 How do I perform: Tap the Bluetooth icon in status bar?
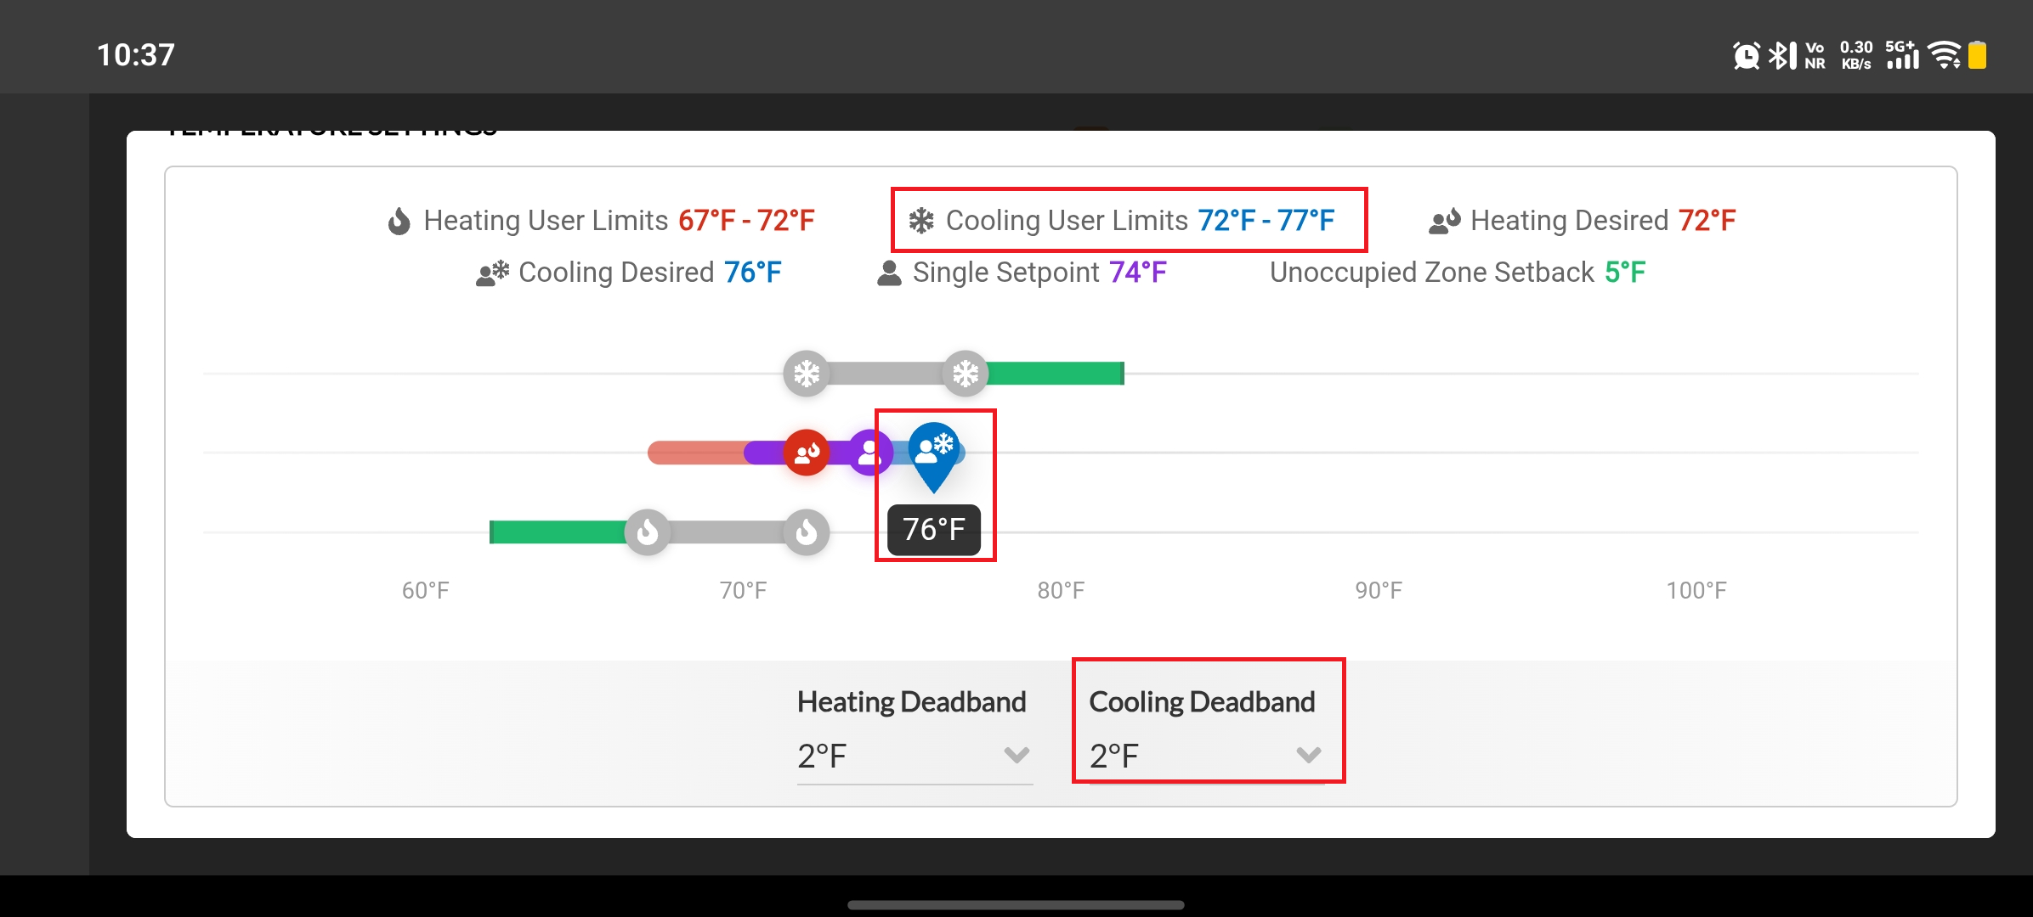1781,56
